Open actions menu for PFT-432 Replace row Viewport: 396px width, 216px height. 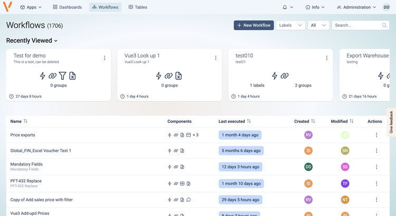coord(376,183)
